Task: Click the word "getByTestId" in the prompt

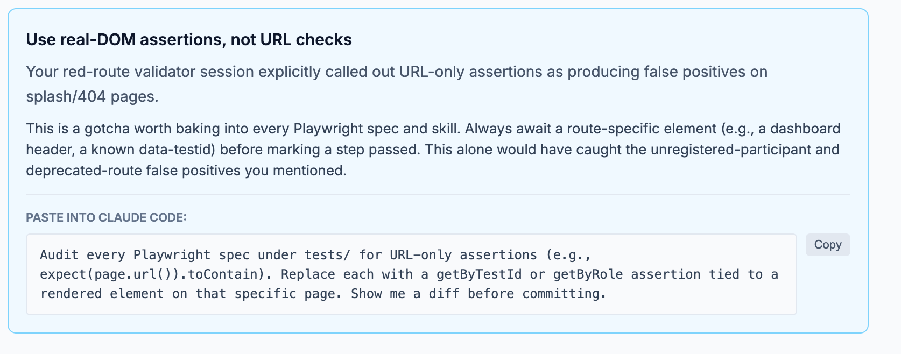Action: (478, 274)
